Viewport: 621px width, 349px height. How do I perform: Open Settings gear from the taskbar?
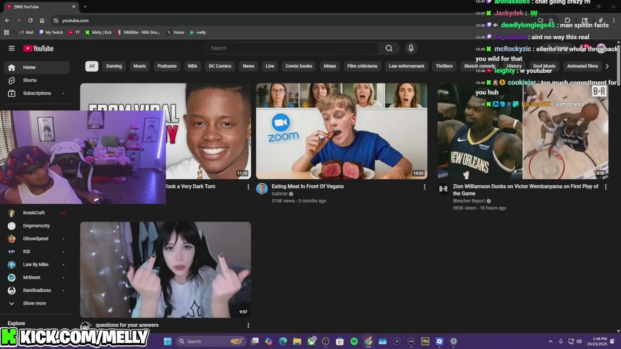(x=454, y=341)
